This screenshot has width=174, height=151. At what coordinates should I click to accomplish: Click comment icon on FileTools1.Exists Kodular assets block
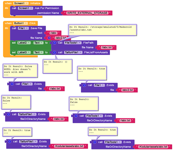(x=95, y=142)
